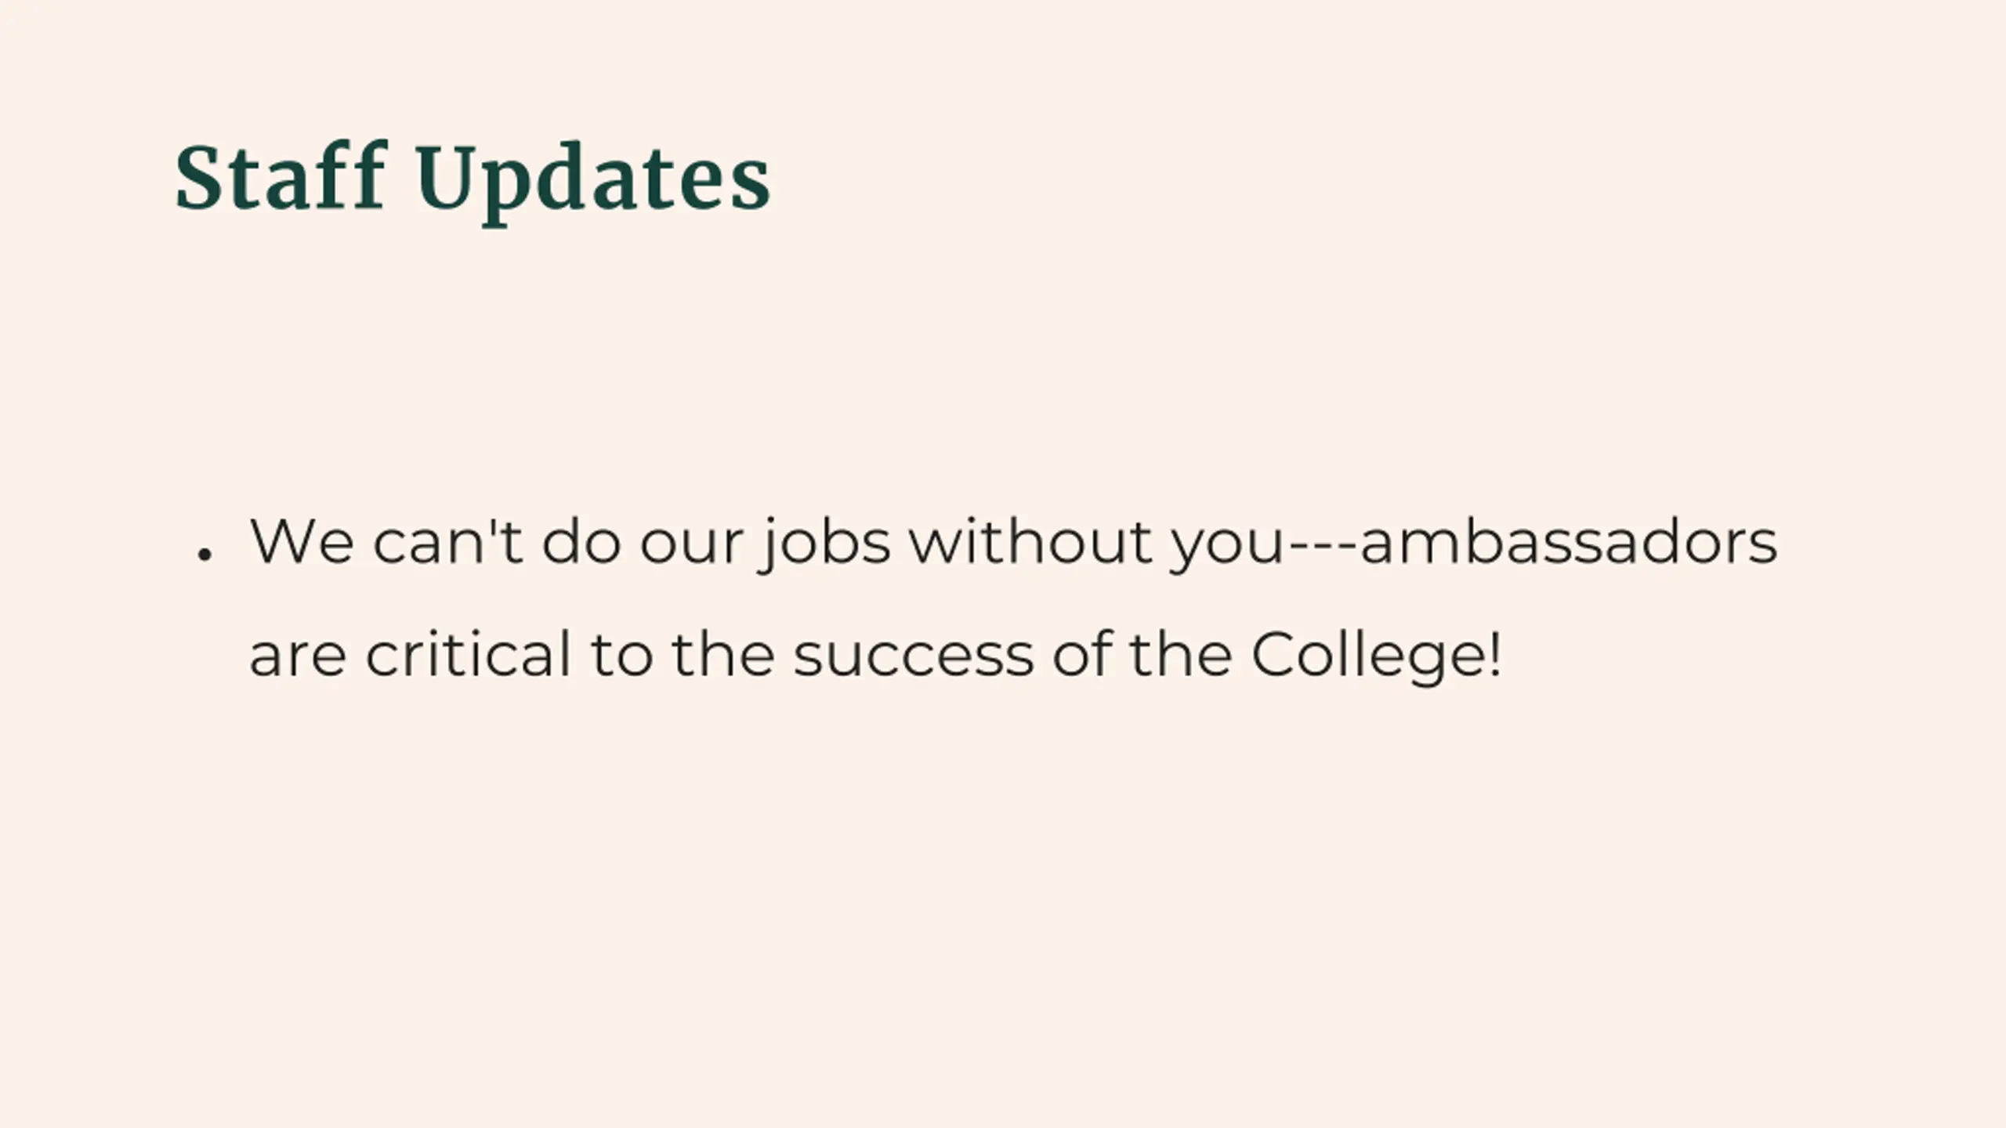Click the word "success"
The width and height of the screenshot is (2006, 1128).
click(x=913, y=658)
